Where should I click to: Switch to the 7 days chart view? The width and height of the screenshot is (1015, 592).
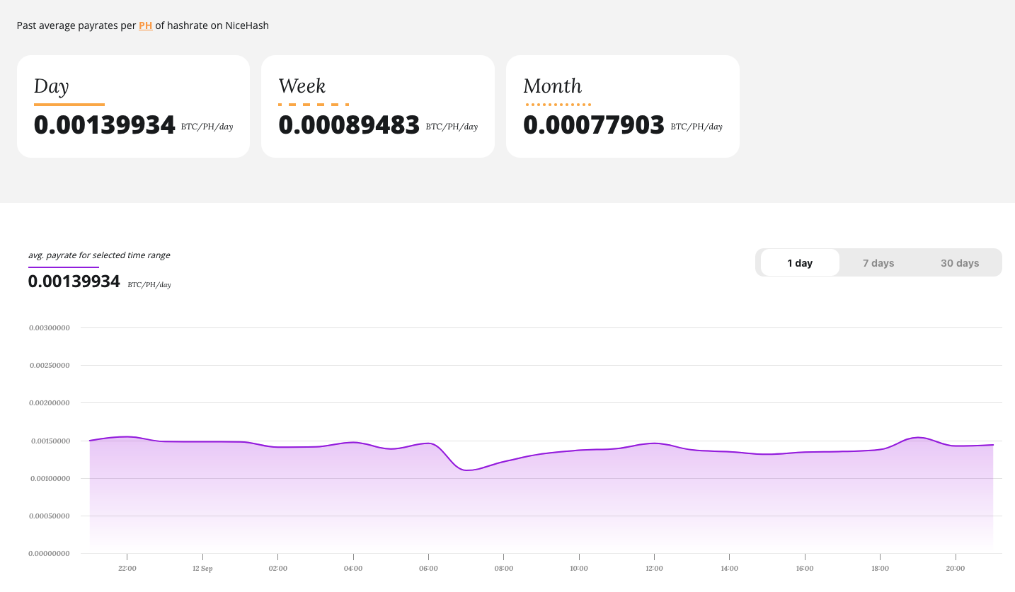[x=878, y=262]
